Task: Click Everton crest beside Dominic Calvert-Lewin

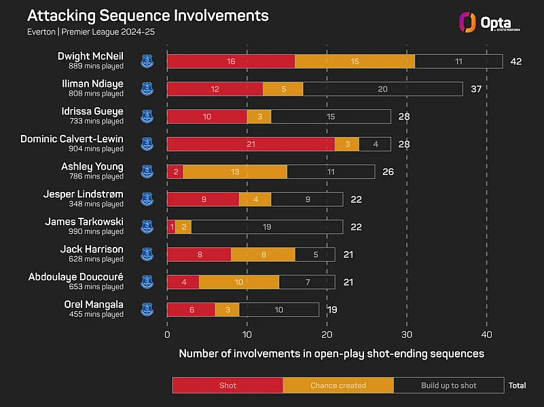Action: pos(146,144)
